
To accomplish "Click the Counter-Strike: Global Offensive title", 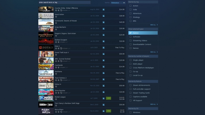I will tap(66, 8).
